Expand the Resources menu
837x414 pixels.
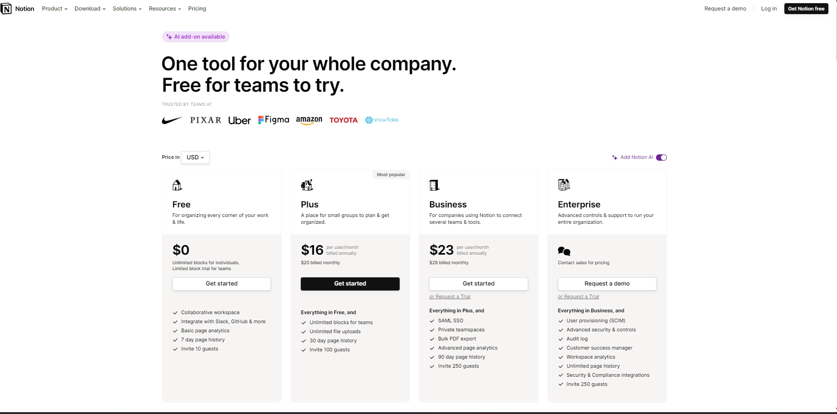point(165,9)
